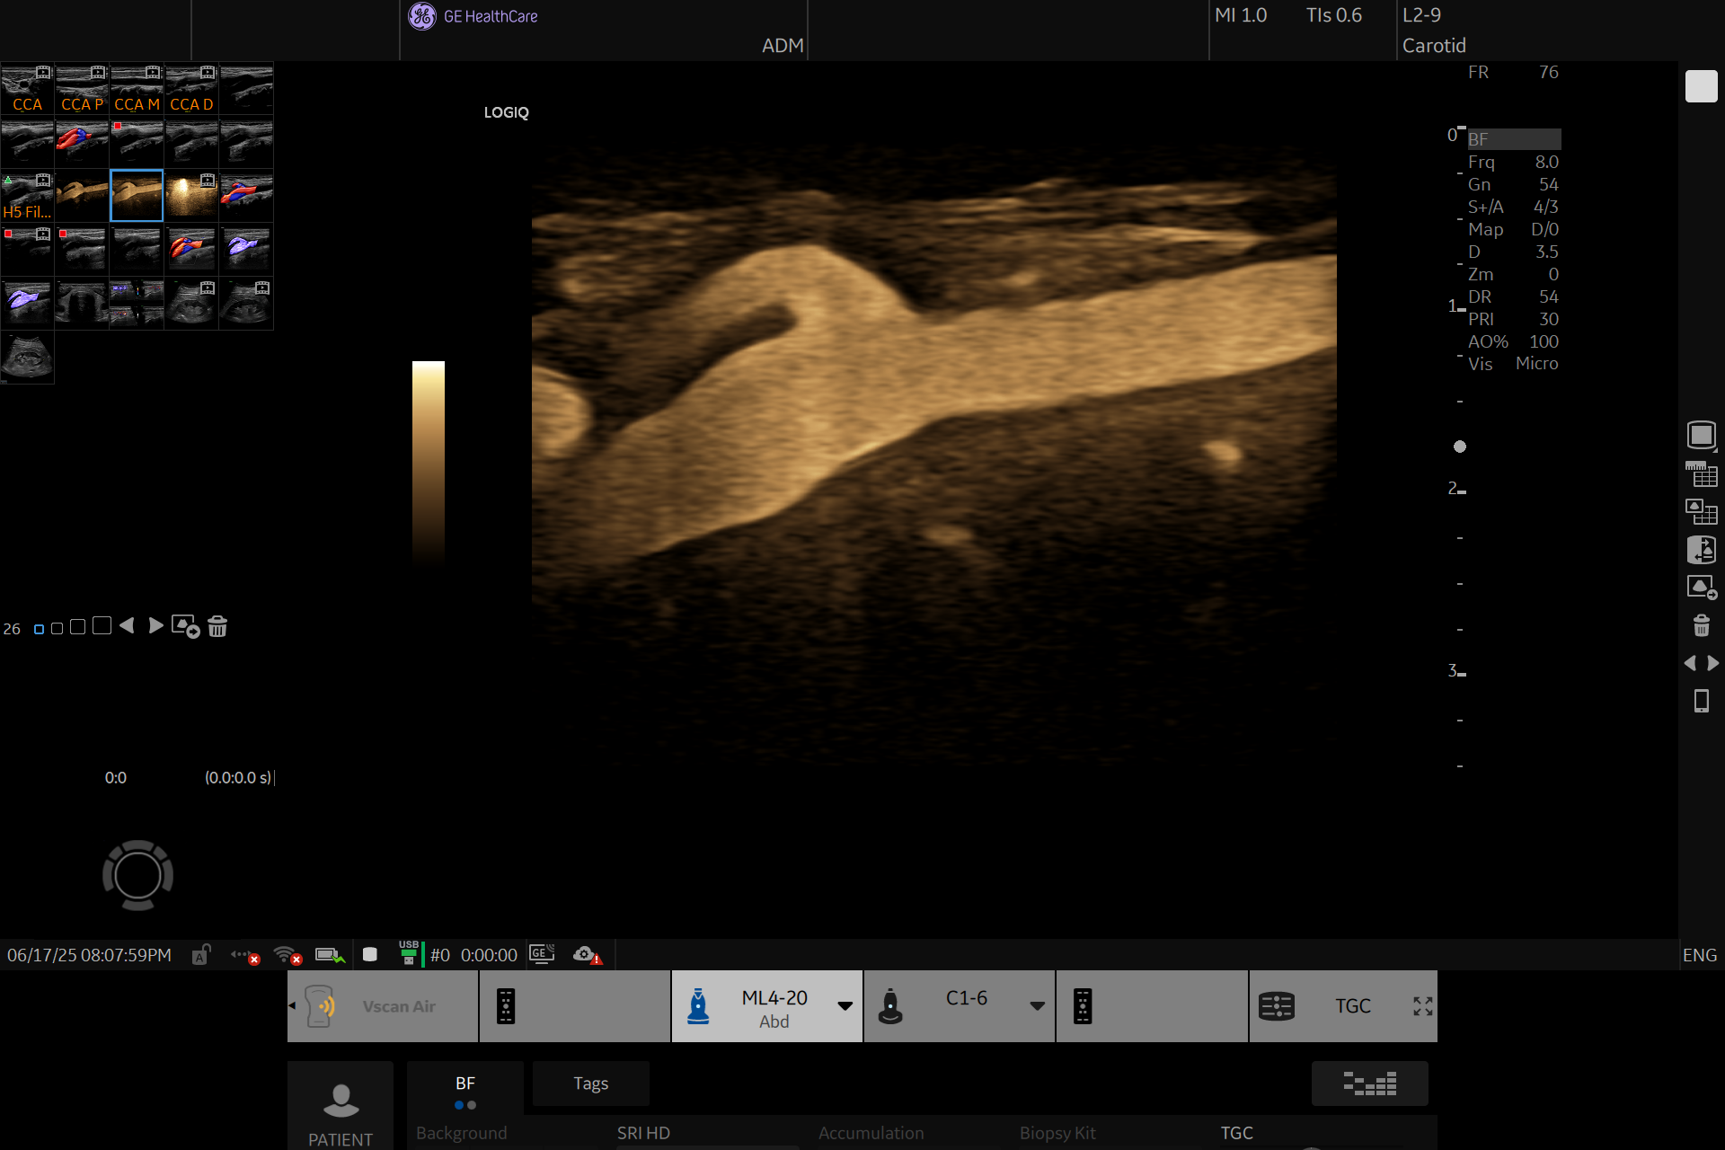Click the hard disk storage icon
Viewport: 1725px width, 1150px height.
pos(369,954)
